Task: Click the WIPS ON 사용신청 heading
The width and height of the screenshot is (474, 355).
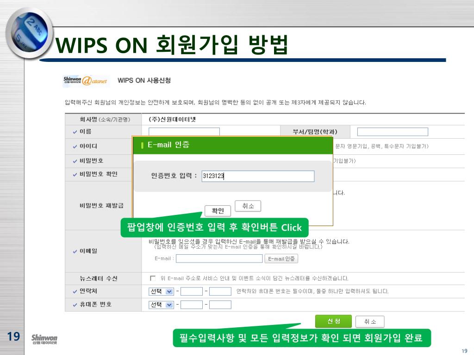Action: [144, 80]
